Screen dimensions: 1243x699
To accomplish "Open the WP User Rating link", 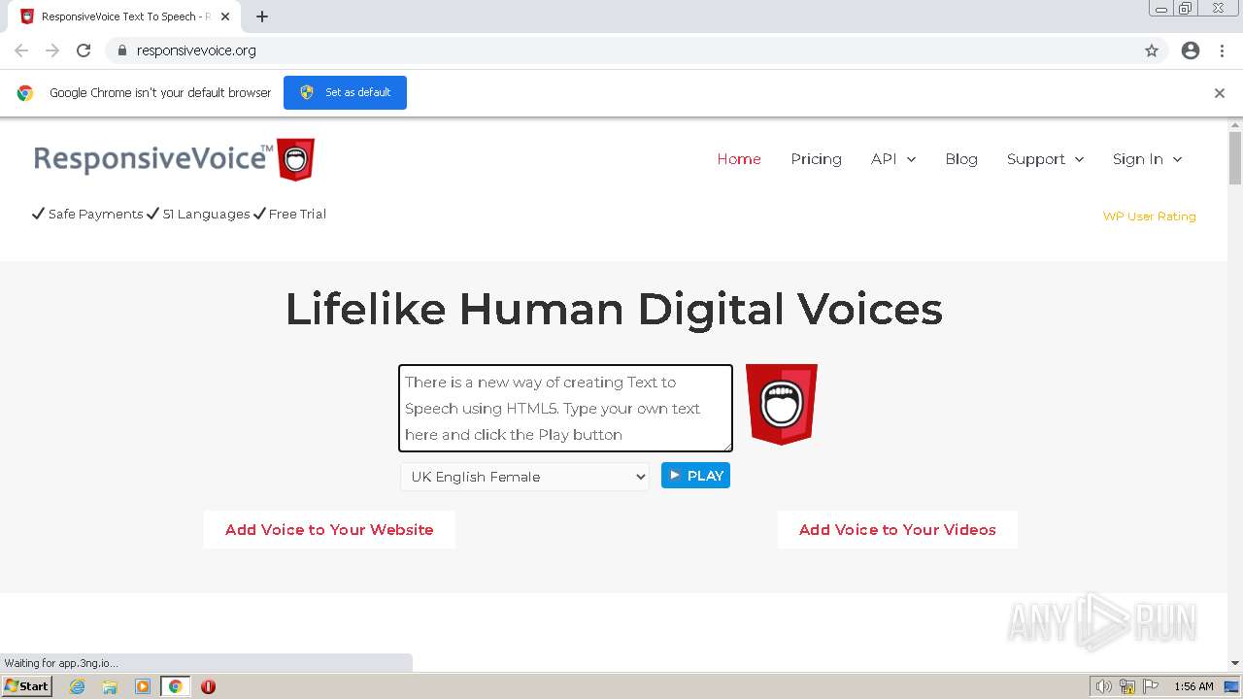I will [1149, 216].
